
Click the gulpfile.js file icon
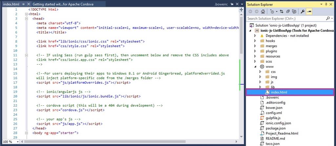pyautogui.click(x=262, y=118)
